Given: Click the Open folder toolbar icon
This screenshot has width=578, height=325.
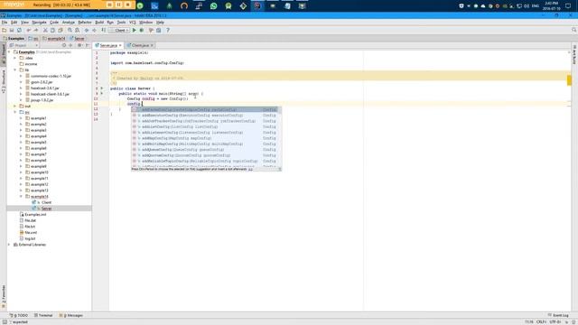Looking at the screenshot, I should pos(5,30).
